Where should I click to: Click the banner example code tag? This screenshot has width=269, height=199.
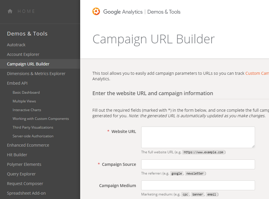(x=198, y=194)
